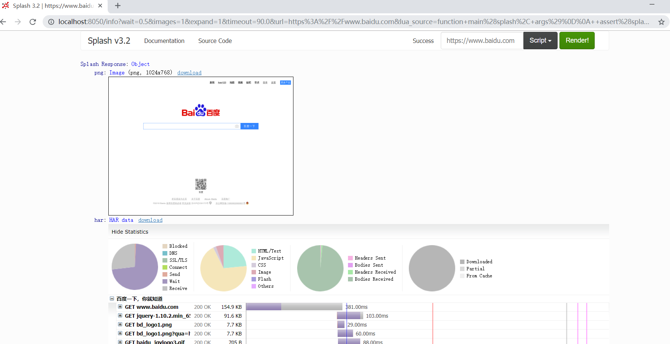670x344 pixels.
Task: Click the site info icon in address bar
Action: tap(51, 22)
